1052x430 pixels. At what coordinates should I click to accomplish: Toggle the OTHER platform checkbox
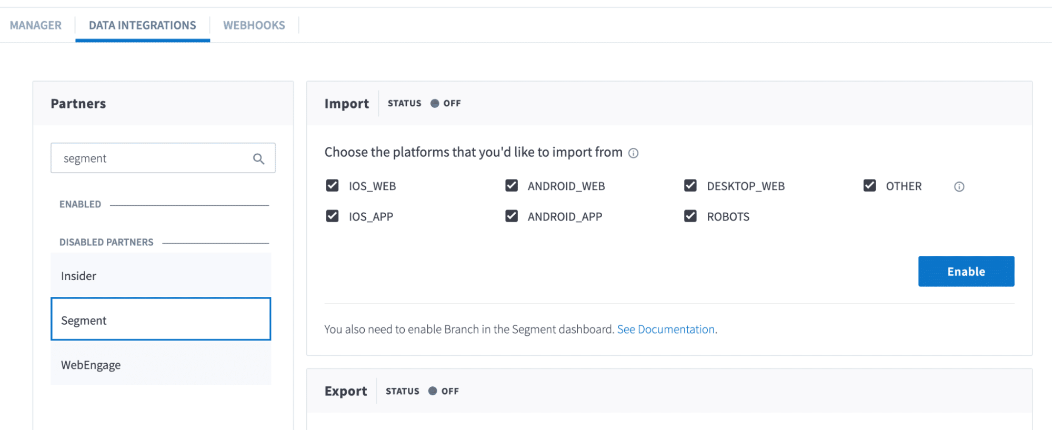869,186
